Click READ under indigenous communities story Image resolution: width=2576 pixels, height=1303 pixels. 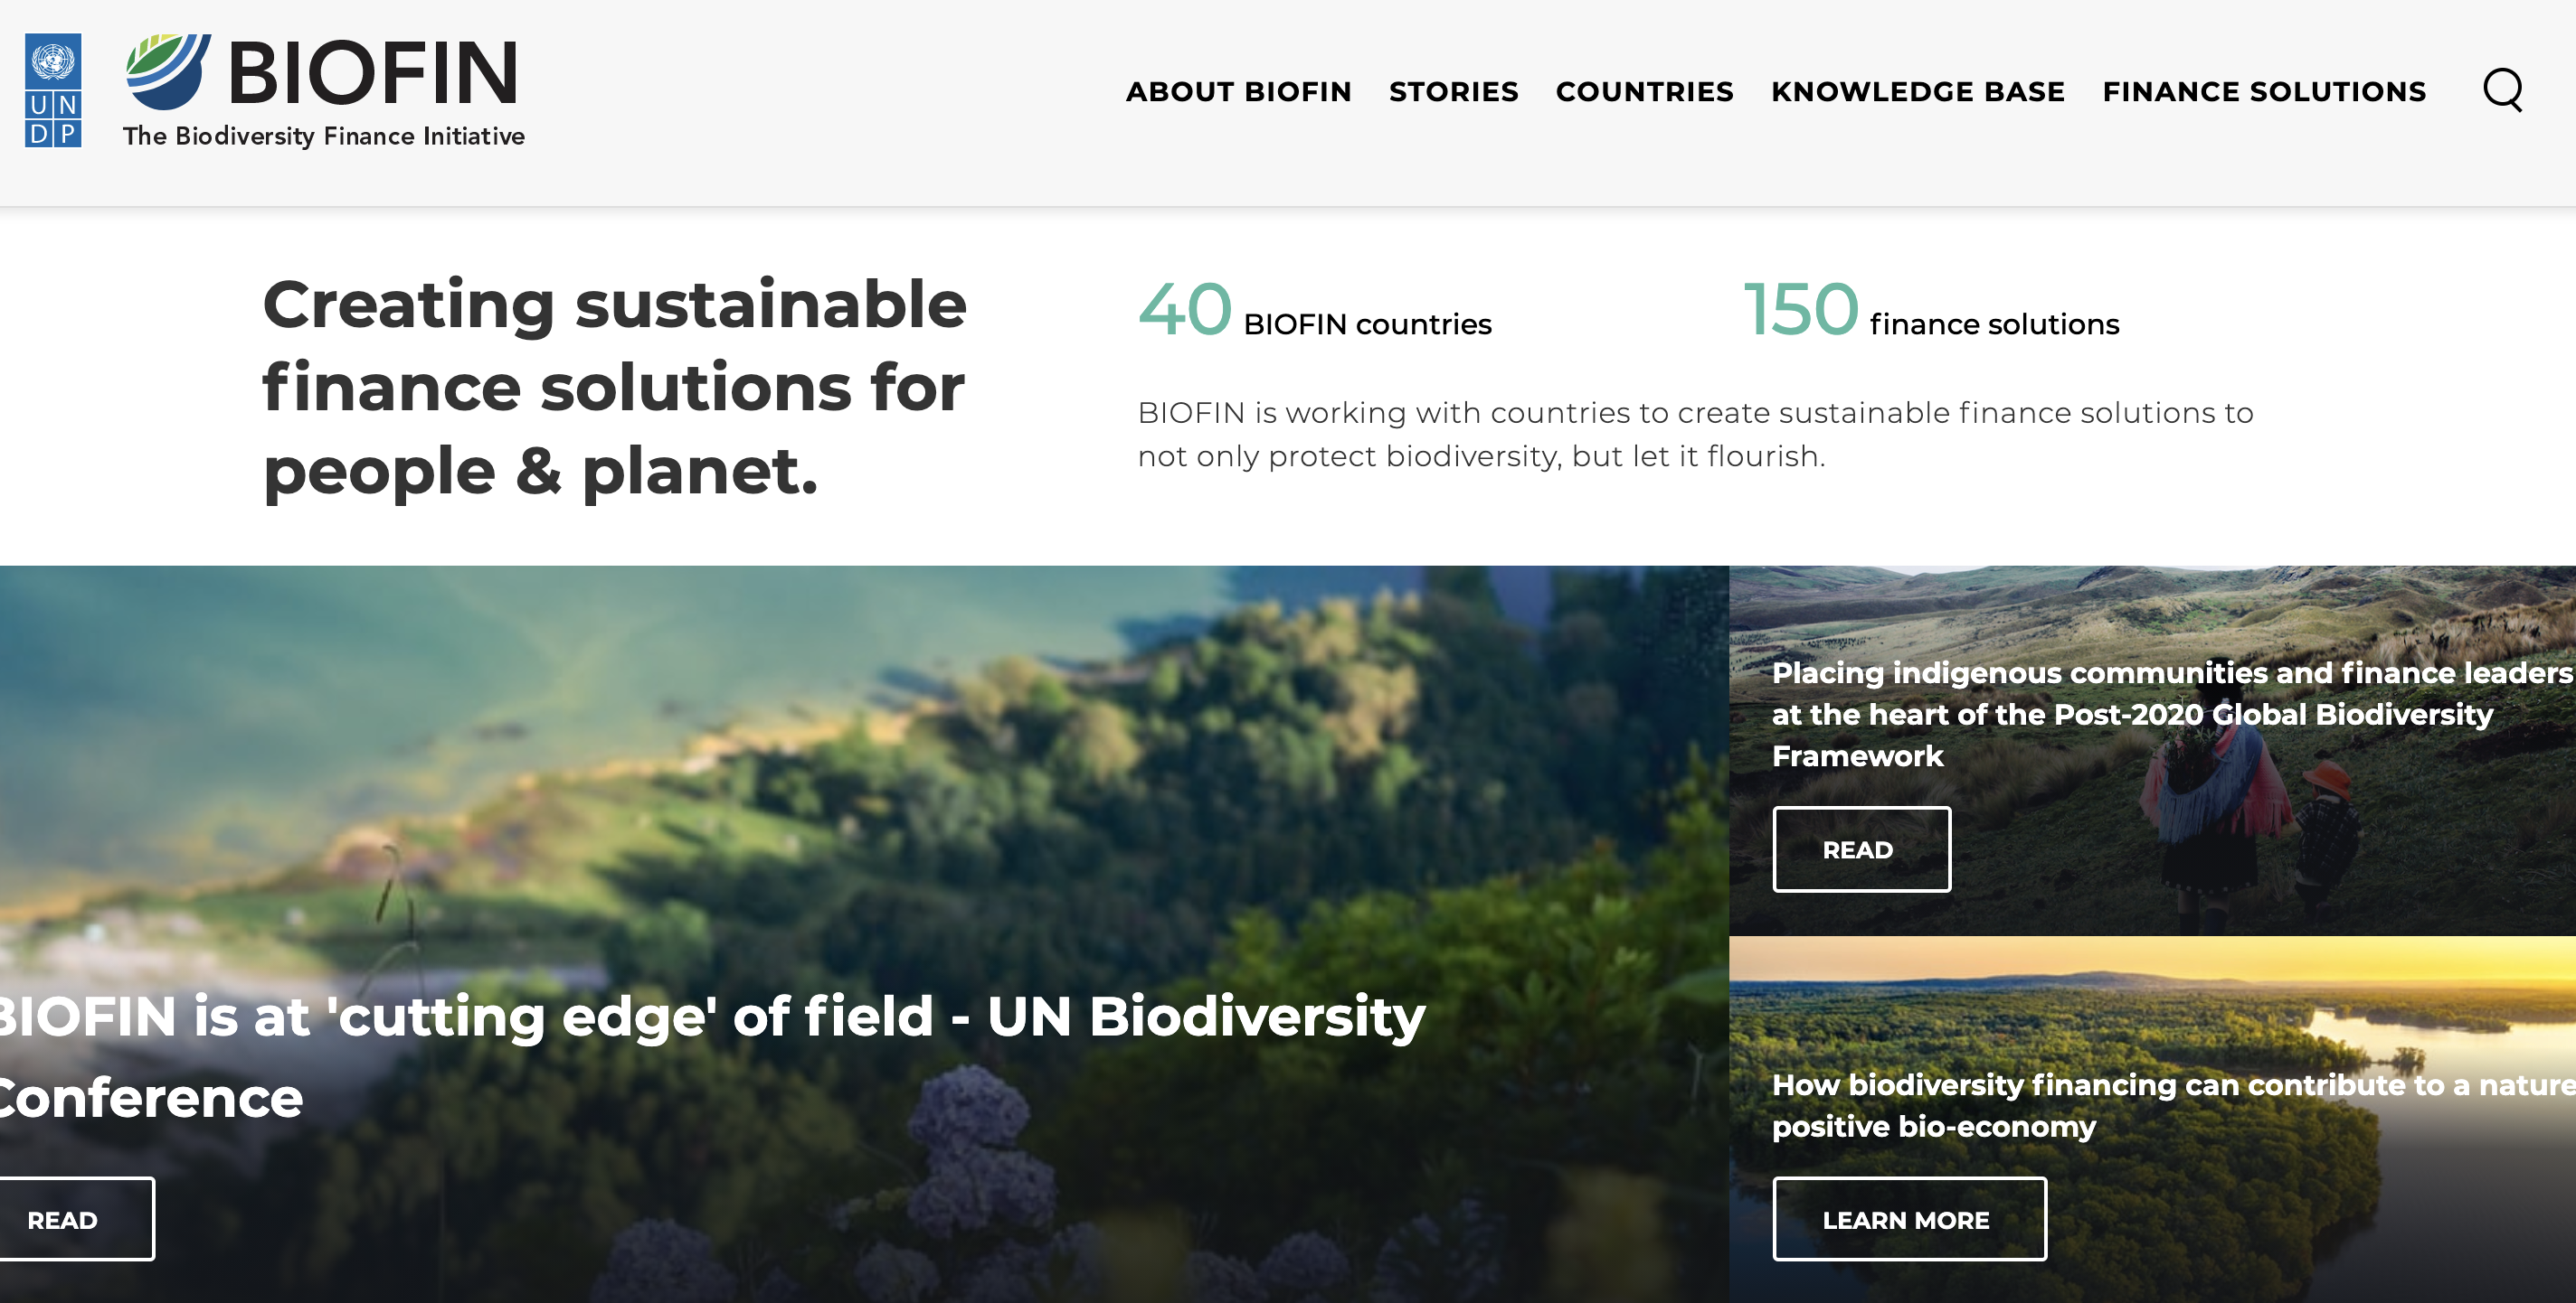(1860, 849)
